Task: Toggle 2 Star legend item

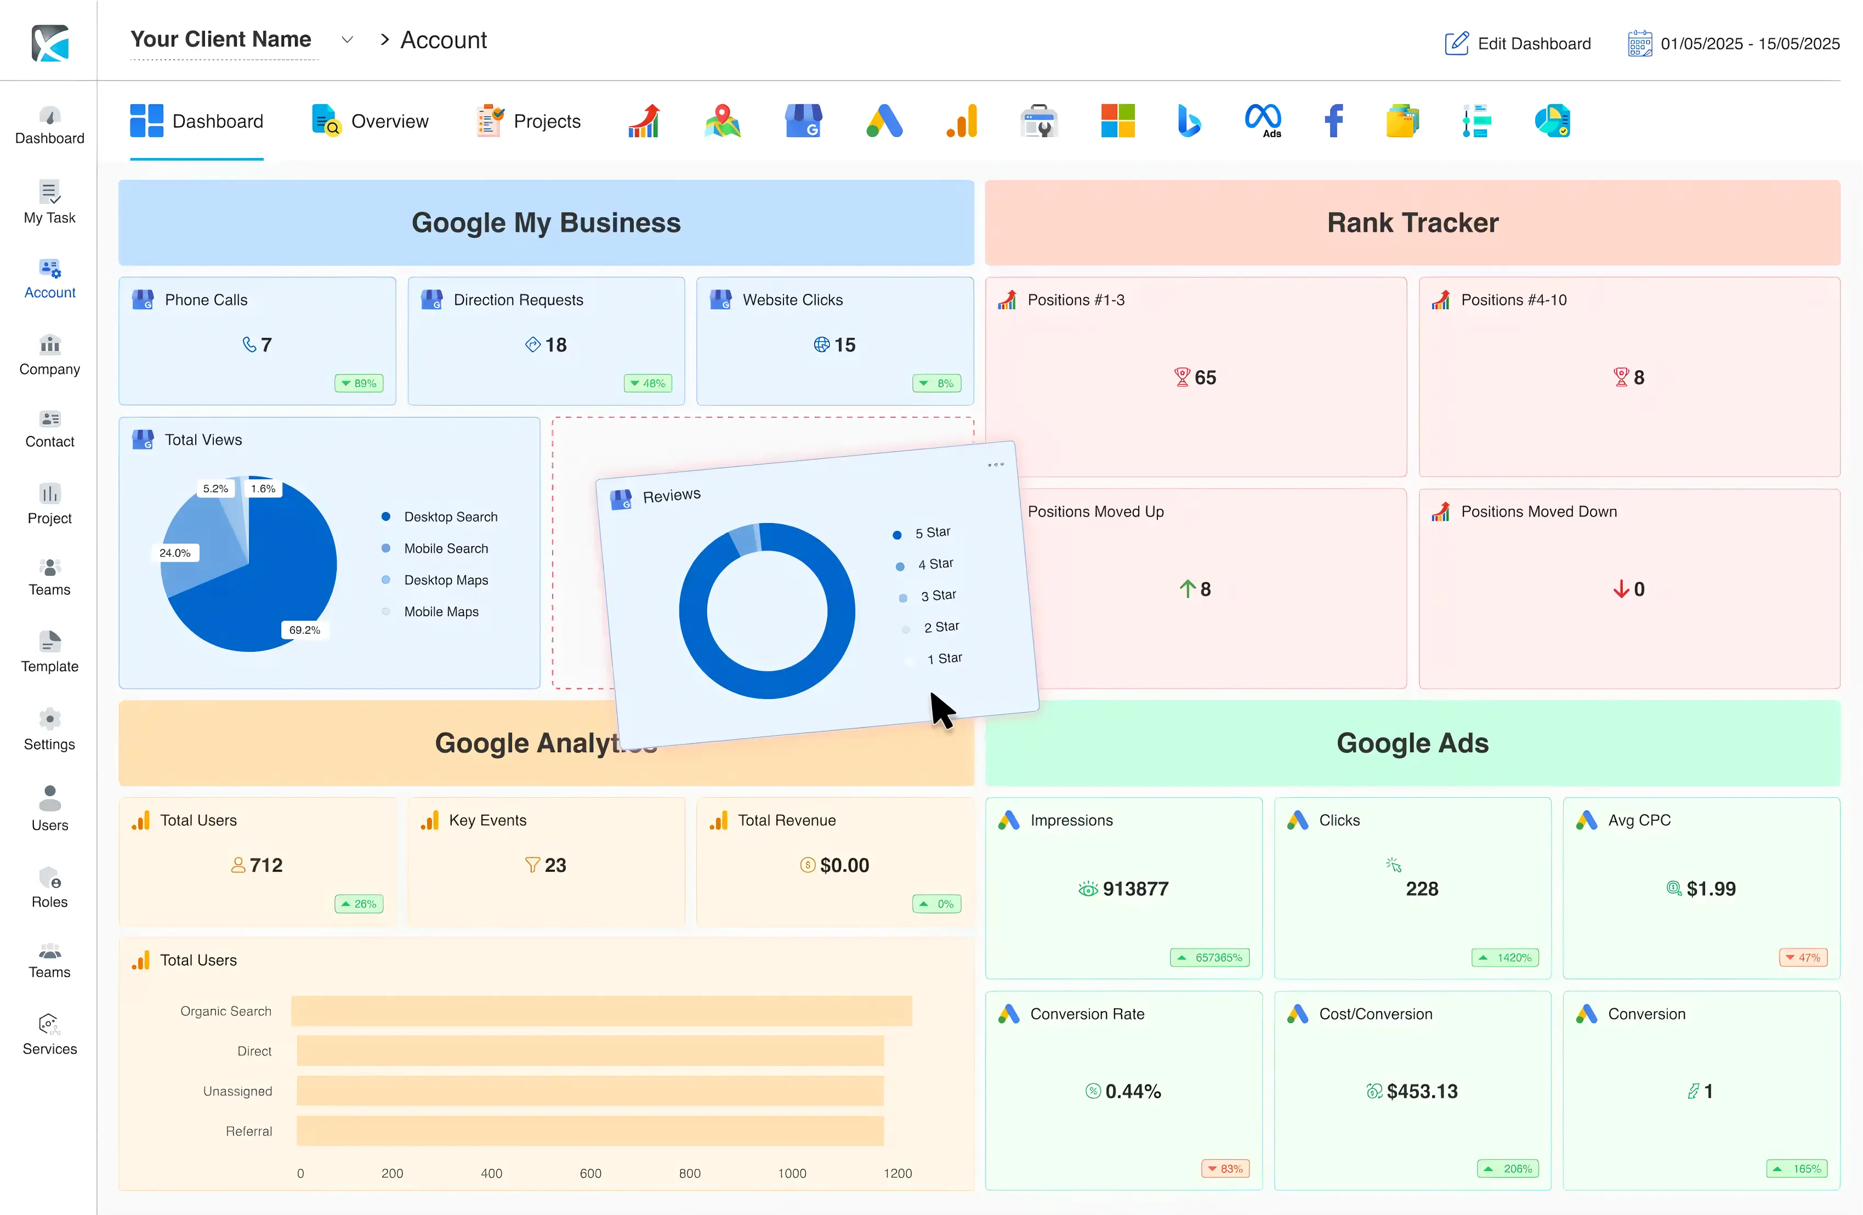Action: tap(931, 627)
